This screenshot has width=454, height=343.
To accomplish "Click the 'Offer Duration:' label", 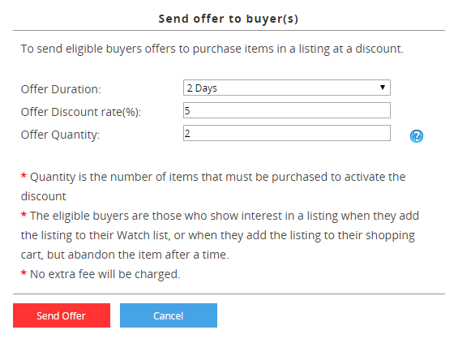I will [x=61, y=89].
